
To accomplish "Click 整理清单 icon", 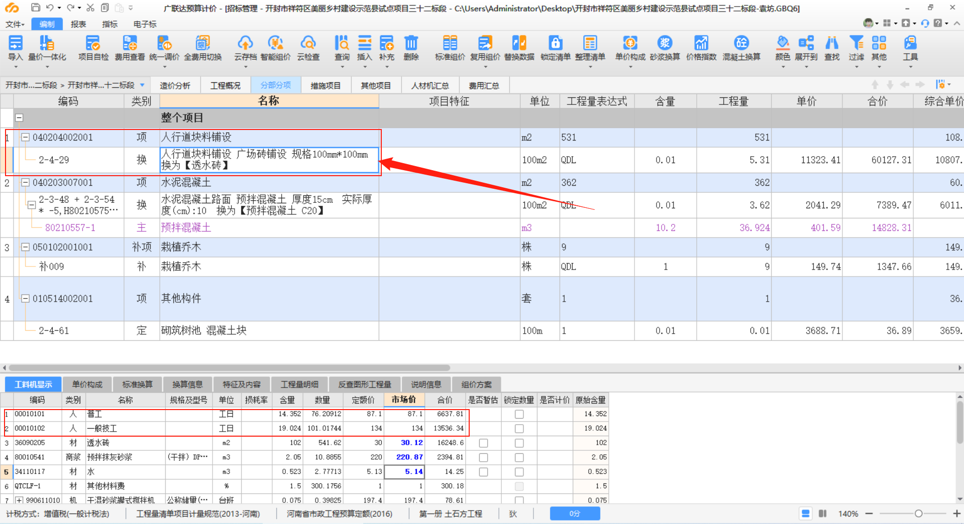I will [590, 48].
